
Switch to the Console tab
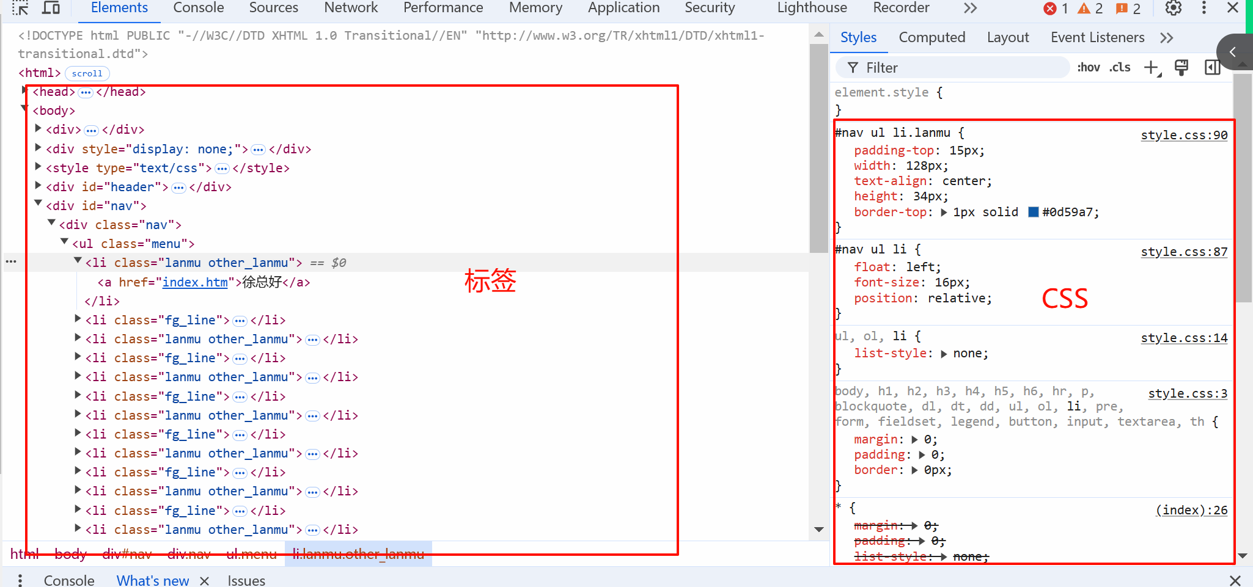coord(199,7)
